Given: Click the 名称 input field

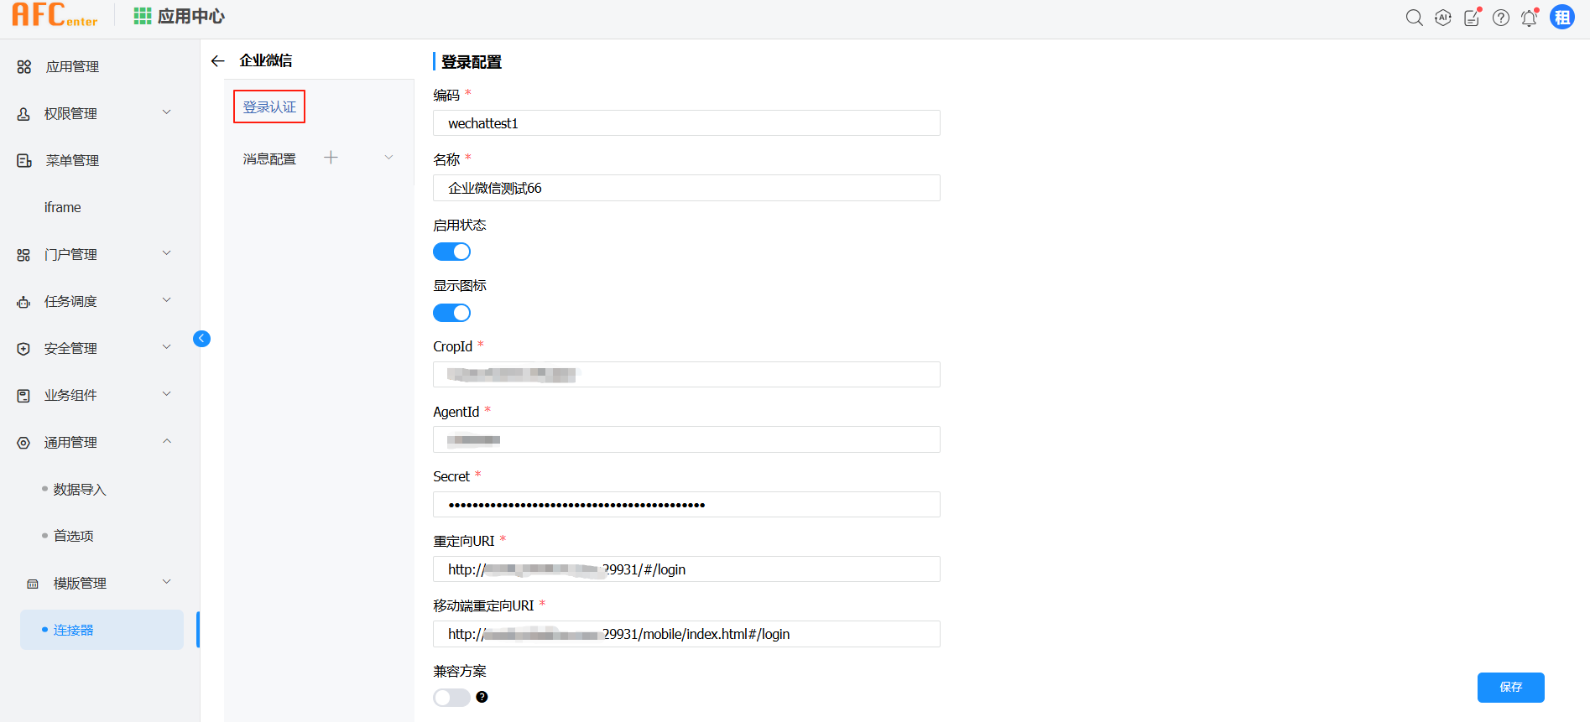Looking at the screenshot, I should (x=686, y=188).
